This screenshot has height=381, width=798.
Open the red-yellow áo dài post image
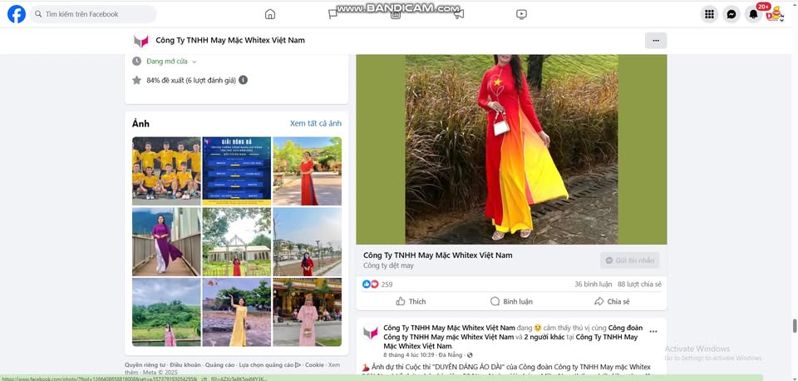[511, 149]
